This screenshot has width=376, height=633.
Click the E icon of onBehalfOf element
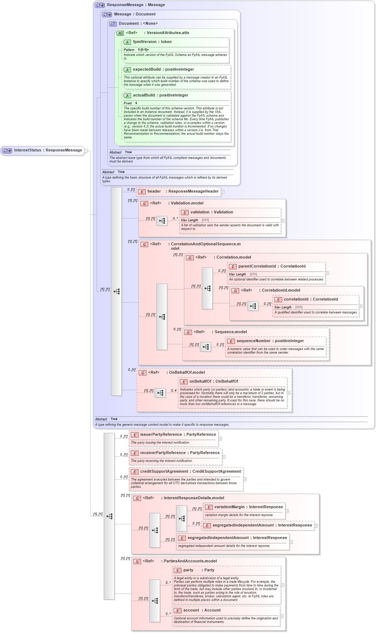(184, 382)
